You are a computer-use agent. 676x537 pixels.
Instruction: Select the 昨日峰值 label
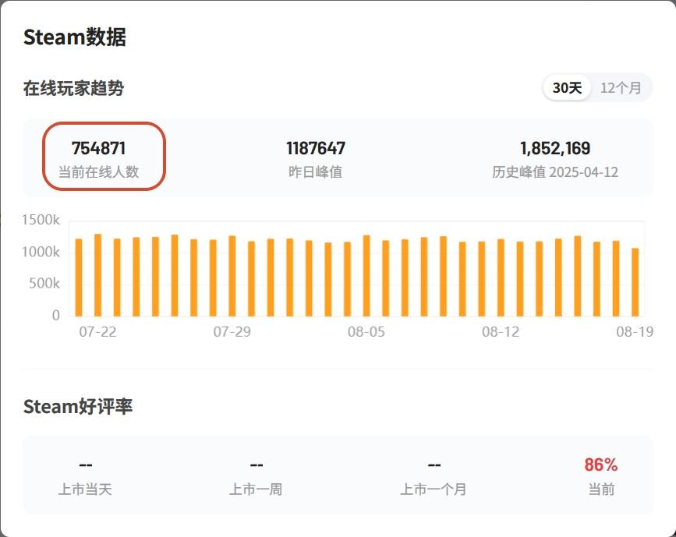point(316,172)
